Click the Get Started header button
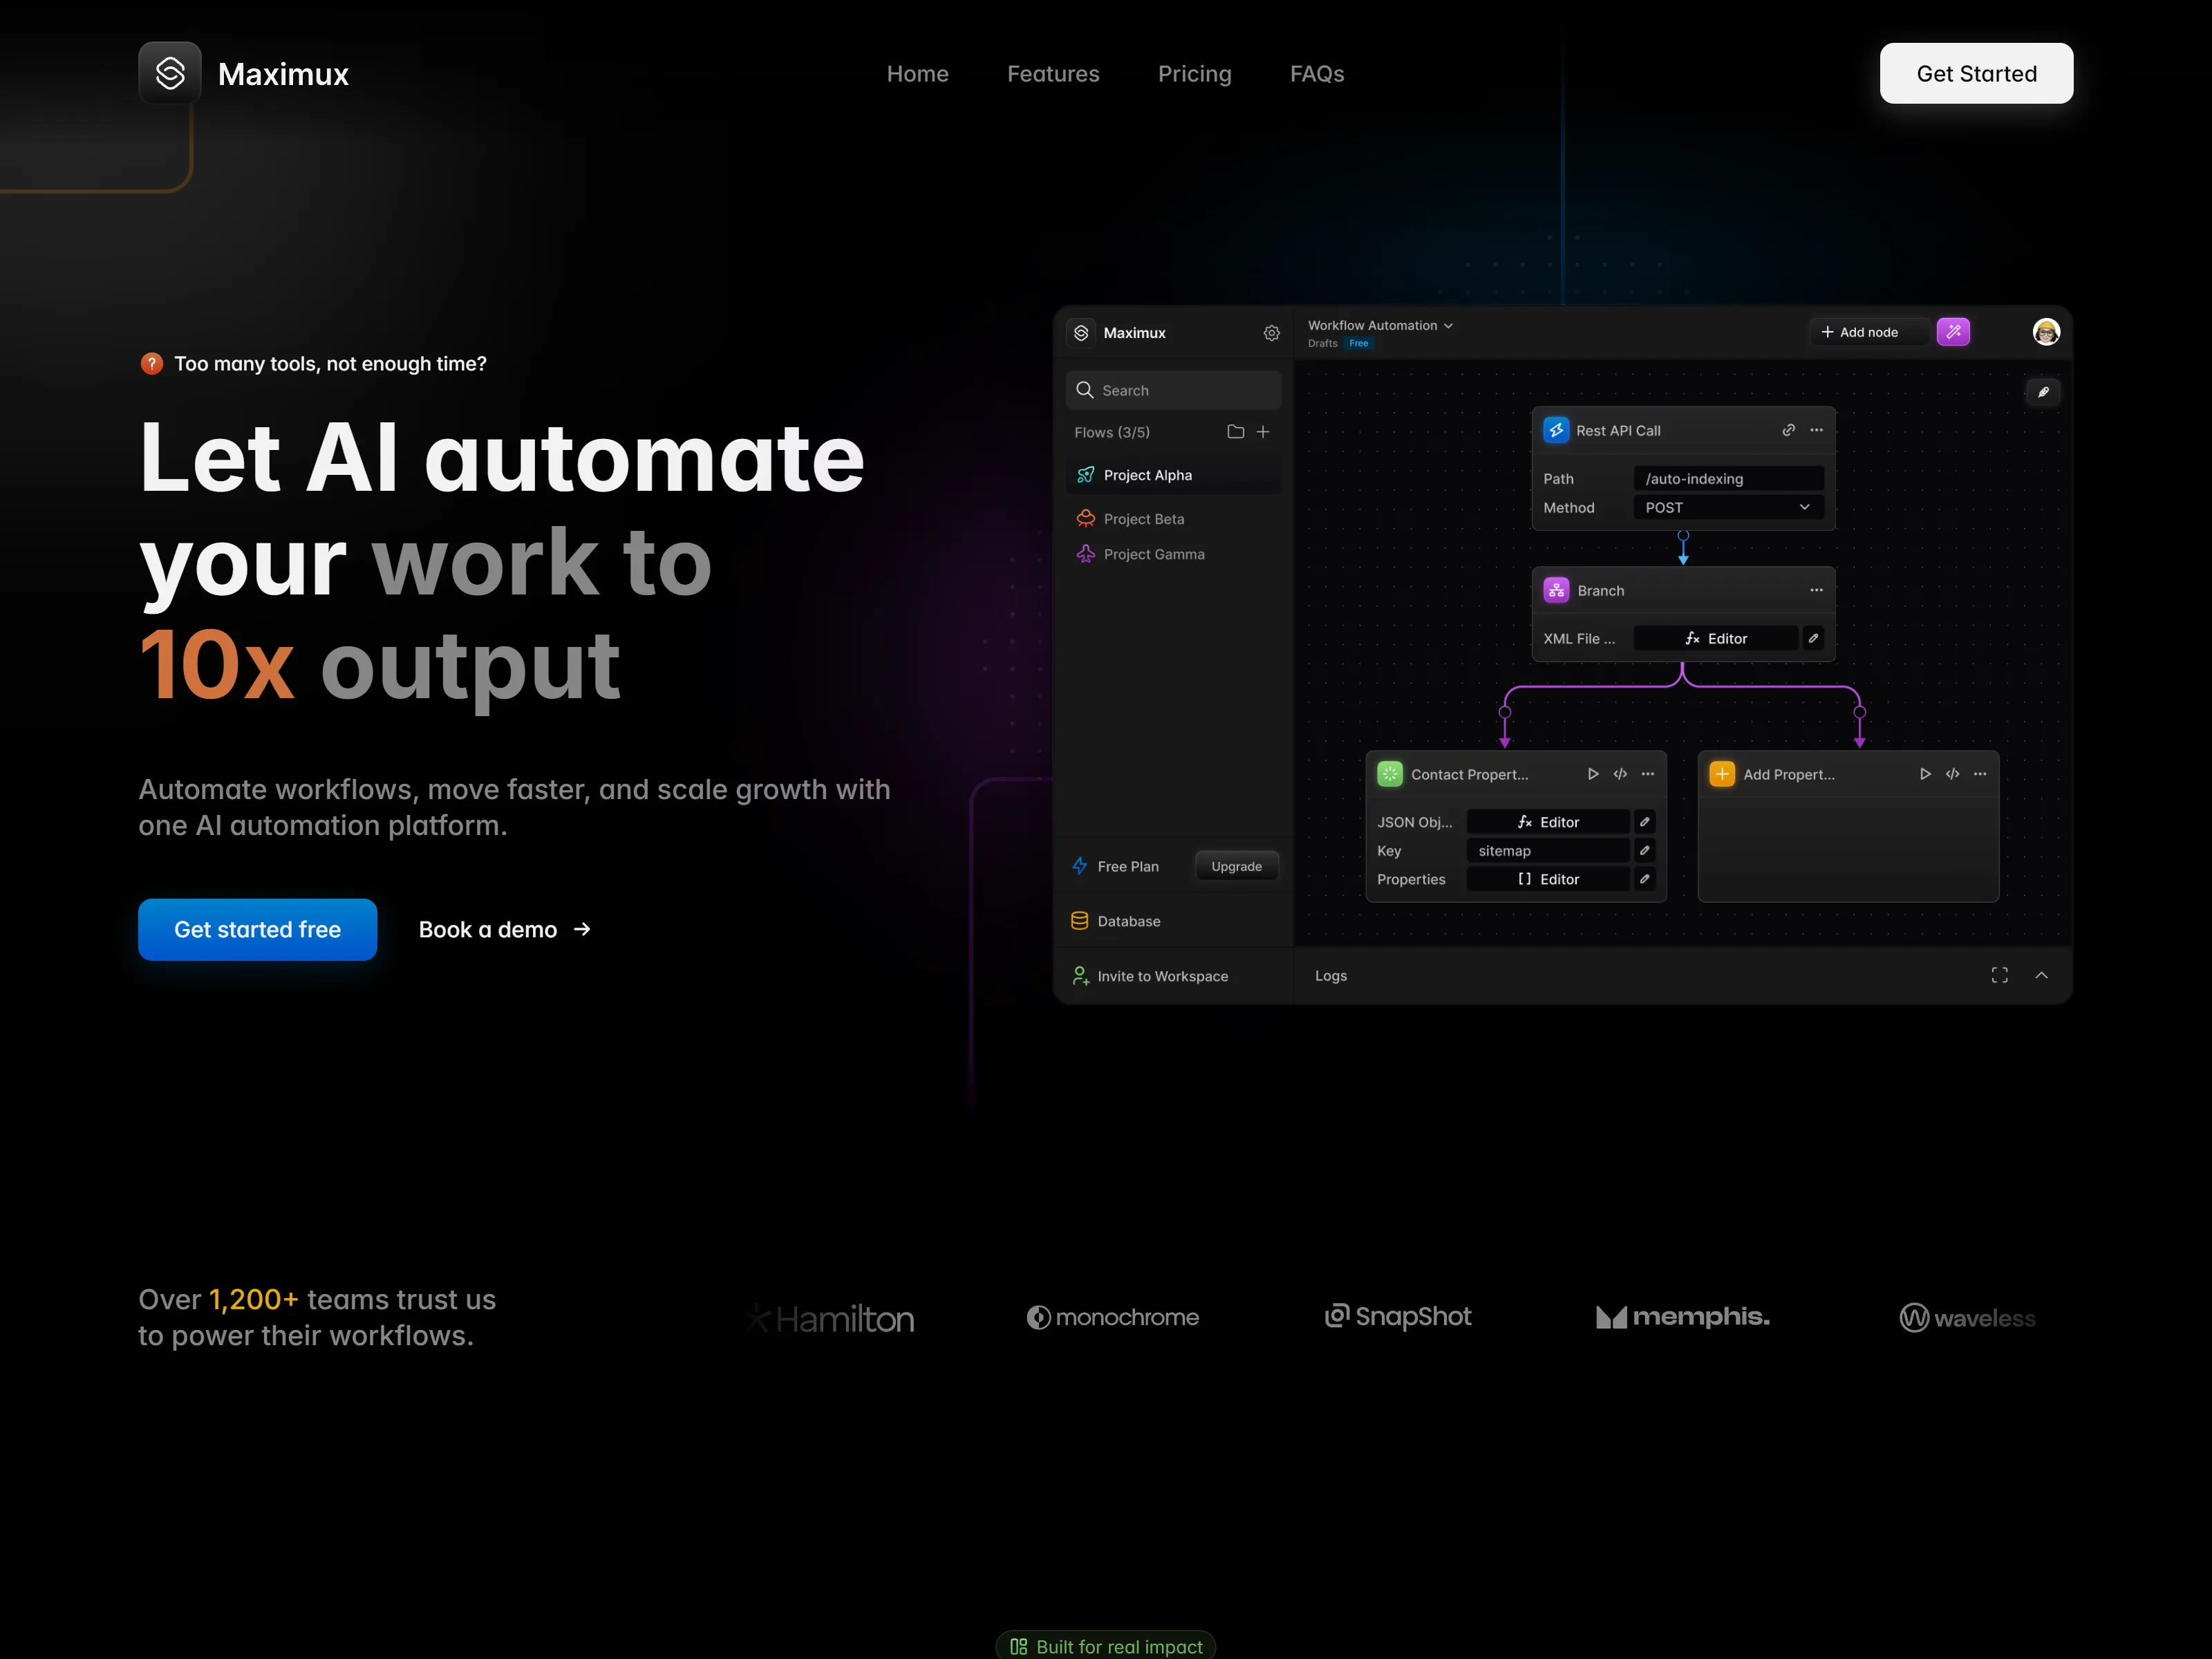This screenshot has height=1659, width=2212. [1976, 73]
